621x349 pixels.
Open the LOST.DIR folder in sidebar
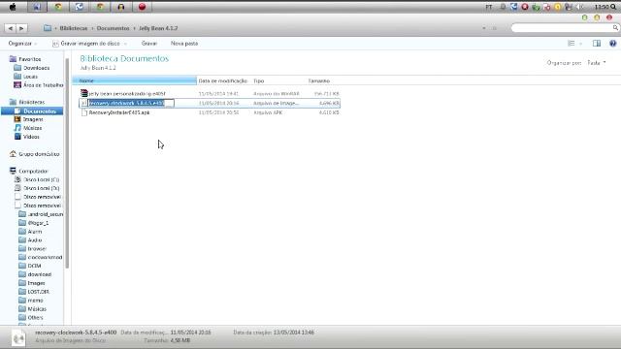pyautogui.click(x=38, y=292)
